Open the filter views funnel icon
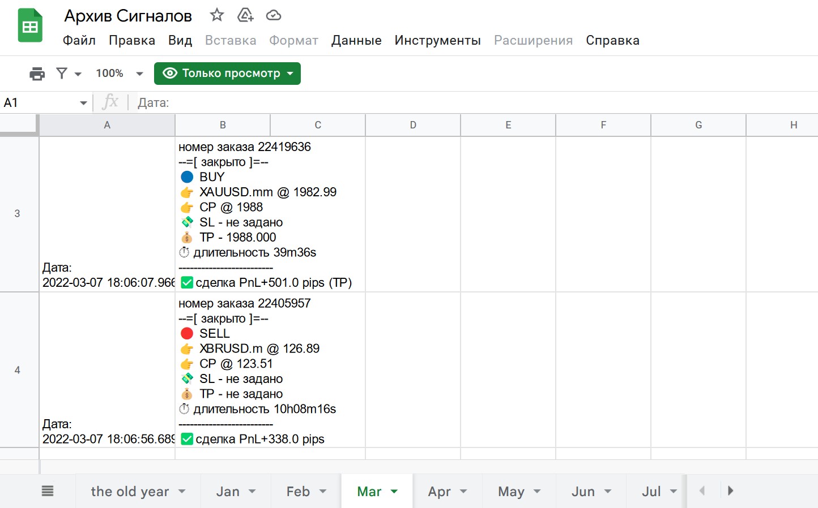 (x=62, y=73)
